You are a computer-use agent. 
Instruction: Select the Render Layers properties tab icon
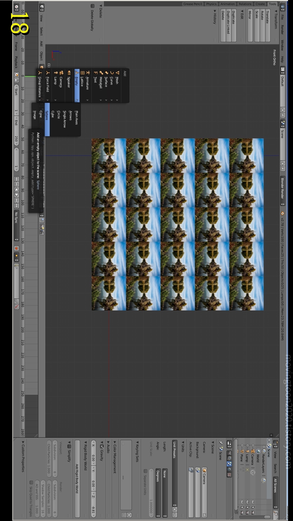click(x=229, y=458)
